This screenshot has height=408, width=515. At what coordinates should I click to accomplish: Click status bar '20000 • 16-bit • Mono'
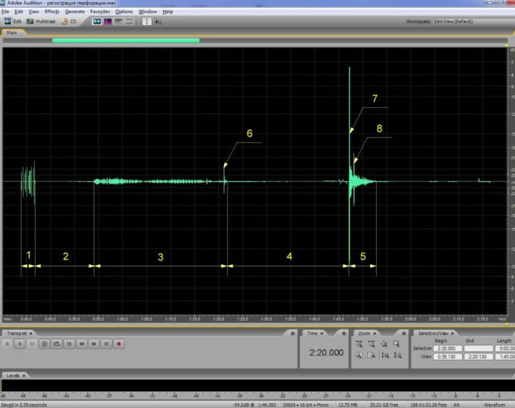point(306,405)
